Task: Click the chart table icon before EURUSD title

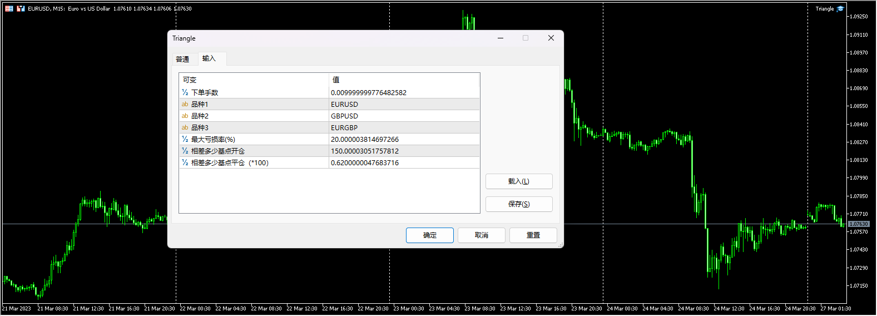Action: pyautogui.click(x=9, y=8)
